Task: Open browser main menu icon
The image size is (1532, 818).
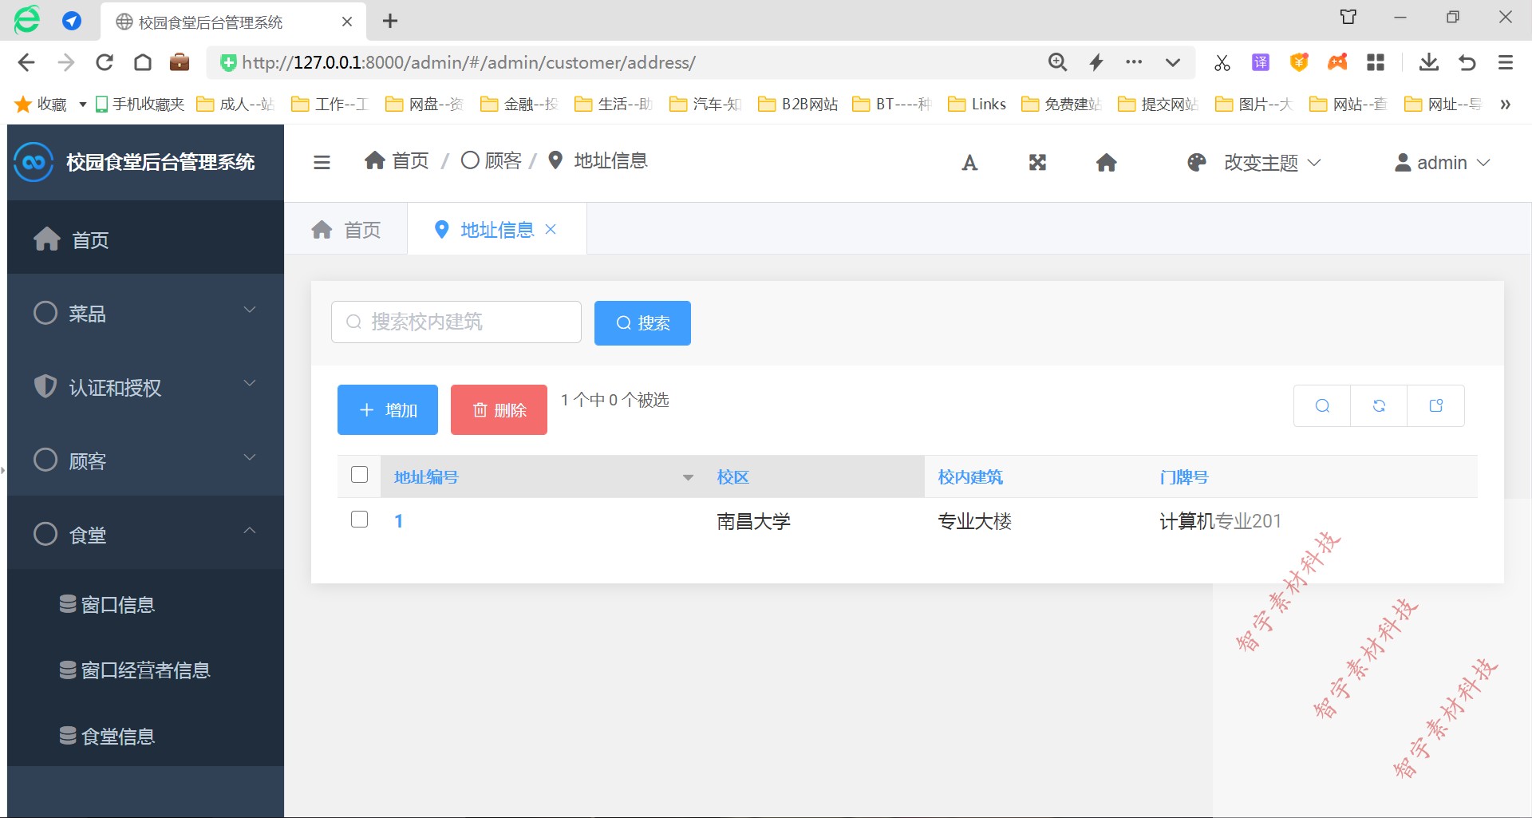Action: pos(1506,62)
